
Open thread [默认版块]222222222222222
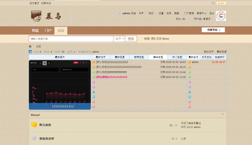click(112, 62)
